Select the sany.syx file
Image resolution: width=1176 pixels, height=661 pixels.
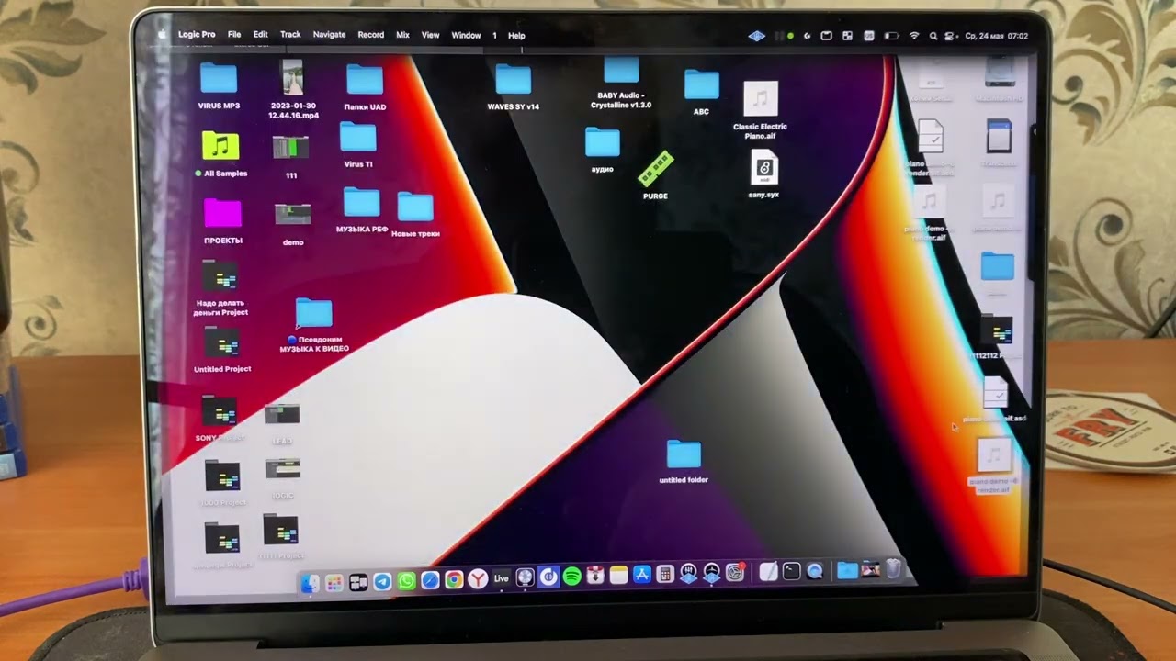coord(763,174)
